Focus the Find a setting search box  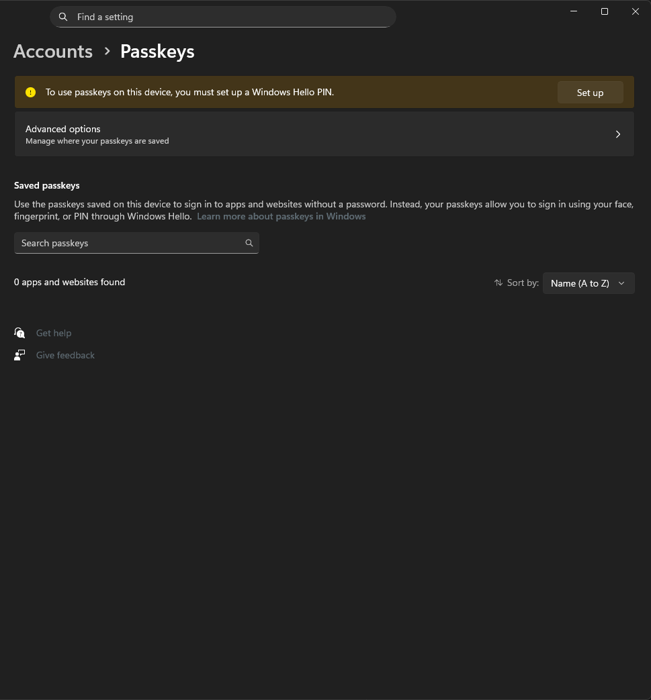pyautogui.click(x=223, y=17)
